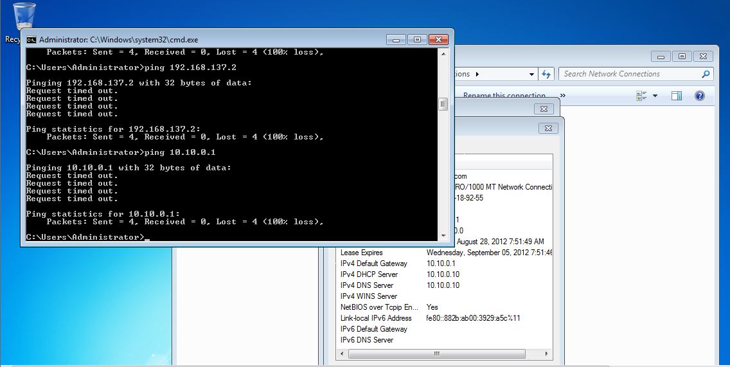Maximize the cmd.exe window
Image resolution: width=730 pixels, height=367 pixels.
click(x=417, y=39)
